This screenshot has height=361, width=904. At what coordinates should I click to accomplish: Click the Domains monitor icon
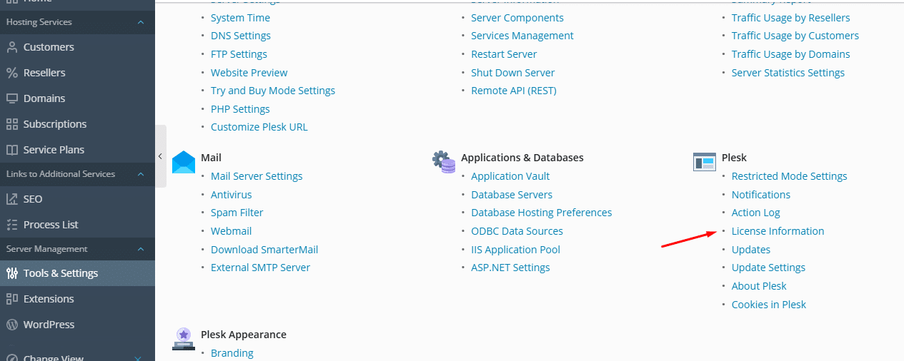(x=11, y=98)
